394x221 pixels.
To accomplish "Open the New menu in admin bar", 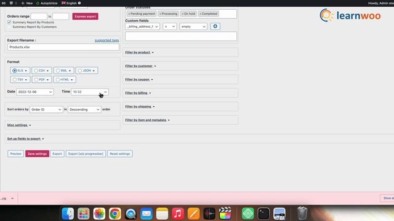I will click(x=27, y=3).
